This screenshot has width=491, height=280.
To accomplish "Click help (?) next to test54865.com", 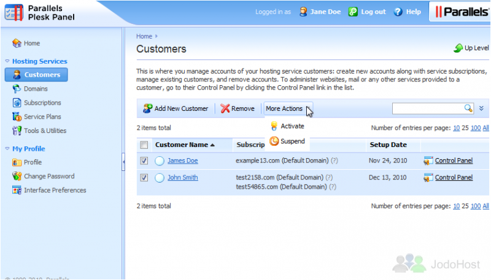I will pyautogui.click(x=333, y=187).
